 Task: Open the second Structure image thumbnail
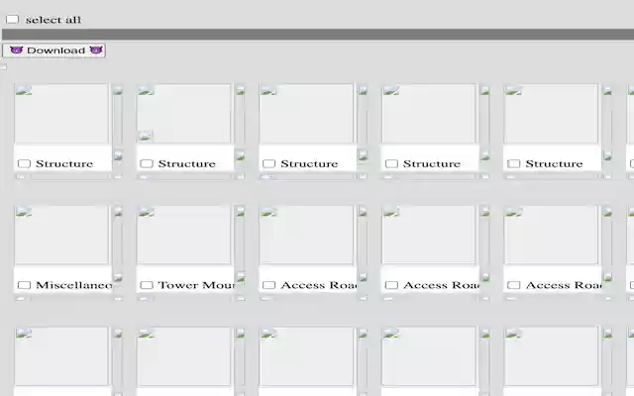(x=184, y=114)
